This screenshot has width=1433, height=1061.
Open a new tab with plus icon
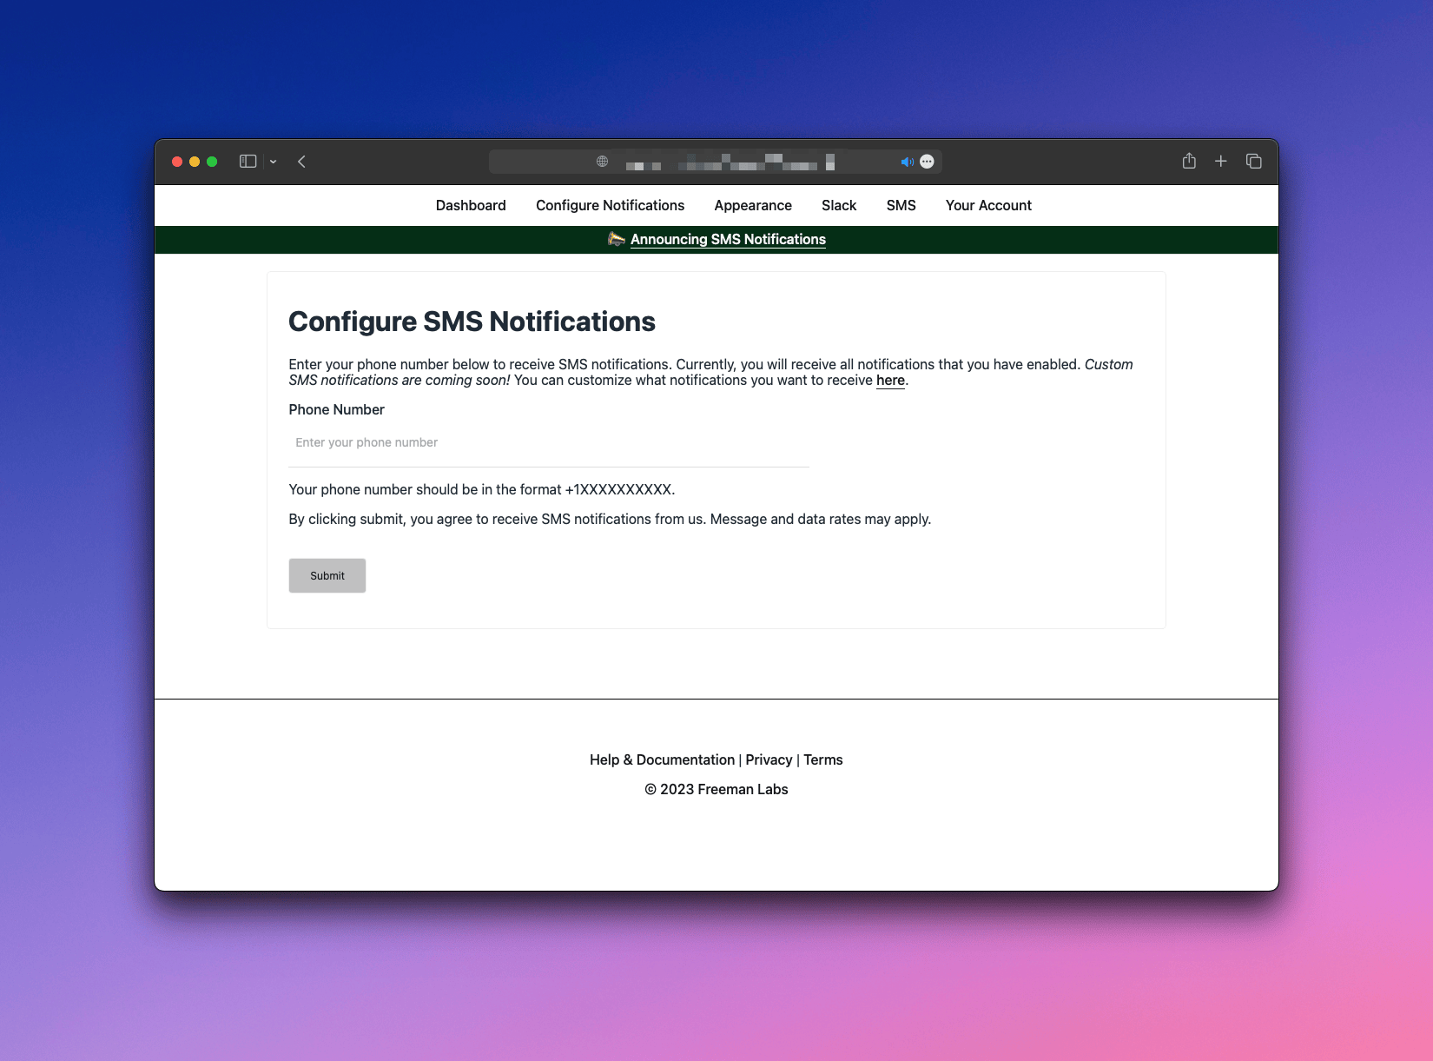coord(1220,162)
